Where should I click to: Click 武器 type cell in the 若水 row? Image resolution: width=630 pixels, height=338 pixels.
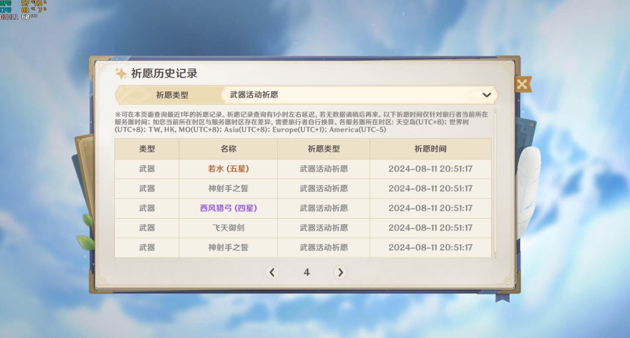[147, 169]
